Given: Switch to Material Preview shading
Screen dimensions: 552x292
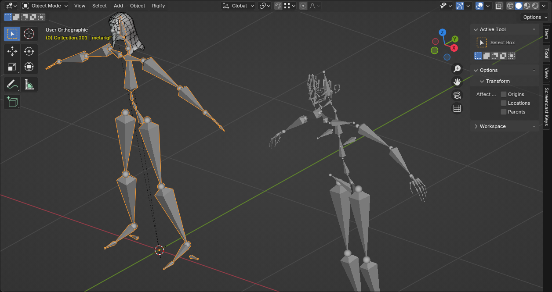Looking at the screenshot, I should (x=527, y=6).
